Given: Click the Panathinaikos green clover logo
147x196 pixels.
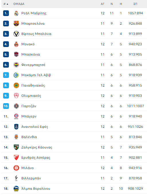Looking at the screenshot, I should [16, 85].
